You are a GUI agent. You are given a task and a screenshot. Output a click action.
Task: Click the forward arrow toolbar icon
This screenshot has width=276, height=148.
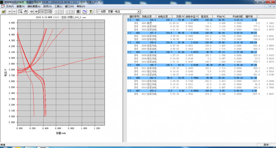[x=14, y=12]
